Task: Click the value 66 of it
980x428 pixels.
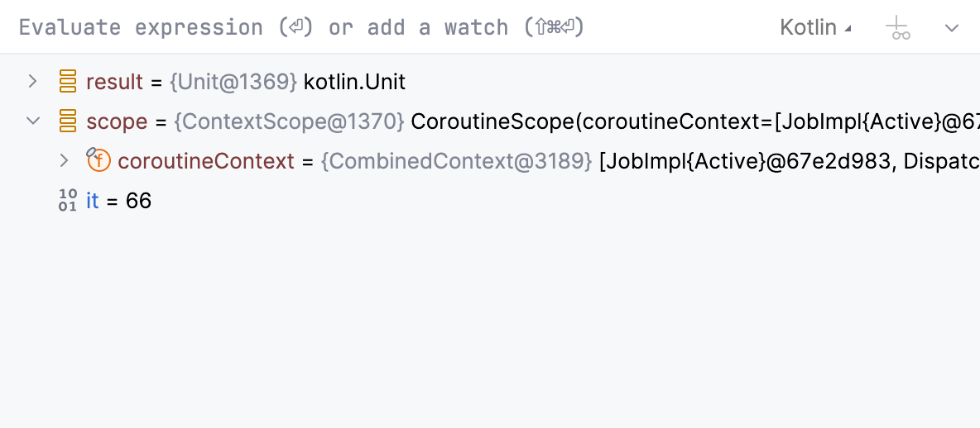Action: (139, 201)
